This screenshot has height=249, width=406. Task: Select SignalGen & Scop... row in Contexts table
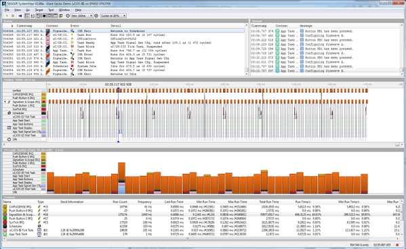point(202,214)
